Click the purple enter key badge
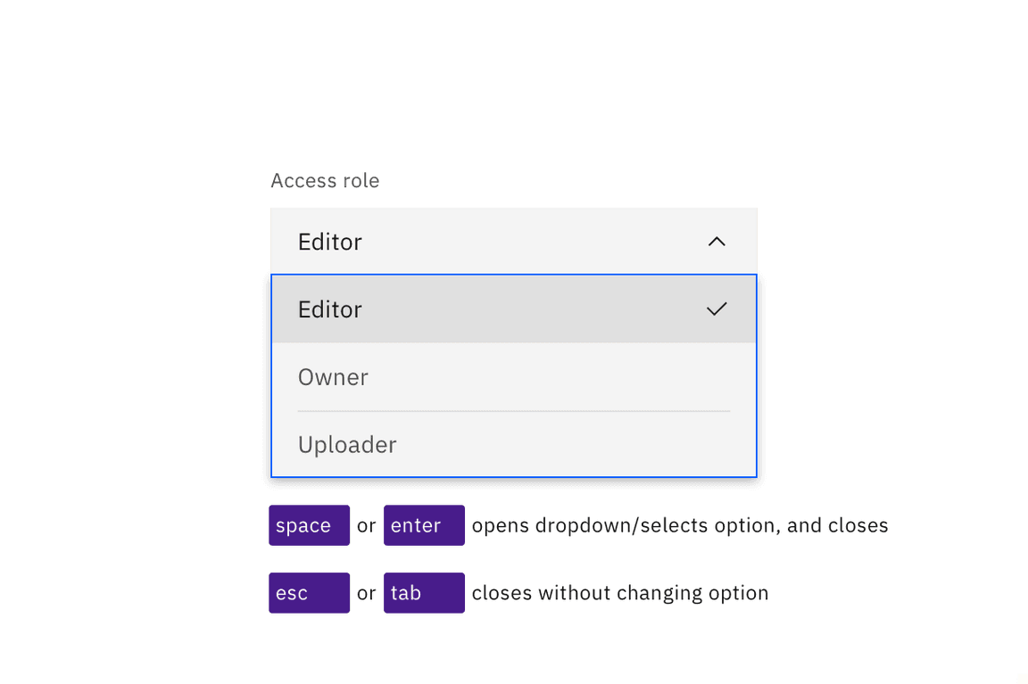The width and height of the screenshot is (1028, 684). pos(425,525)
